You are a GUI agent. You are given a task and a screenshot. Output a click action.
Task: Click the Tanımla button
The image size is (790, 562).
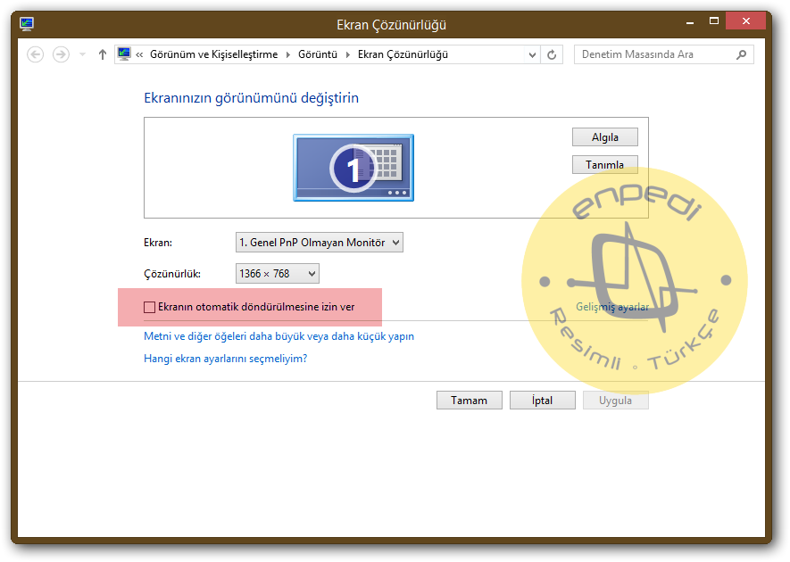(x=604, y=165)
